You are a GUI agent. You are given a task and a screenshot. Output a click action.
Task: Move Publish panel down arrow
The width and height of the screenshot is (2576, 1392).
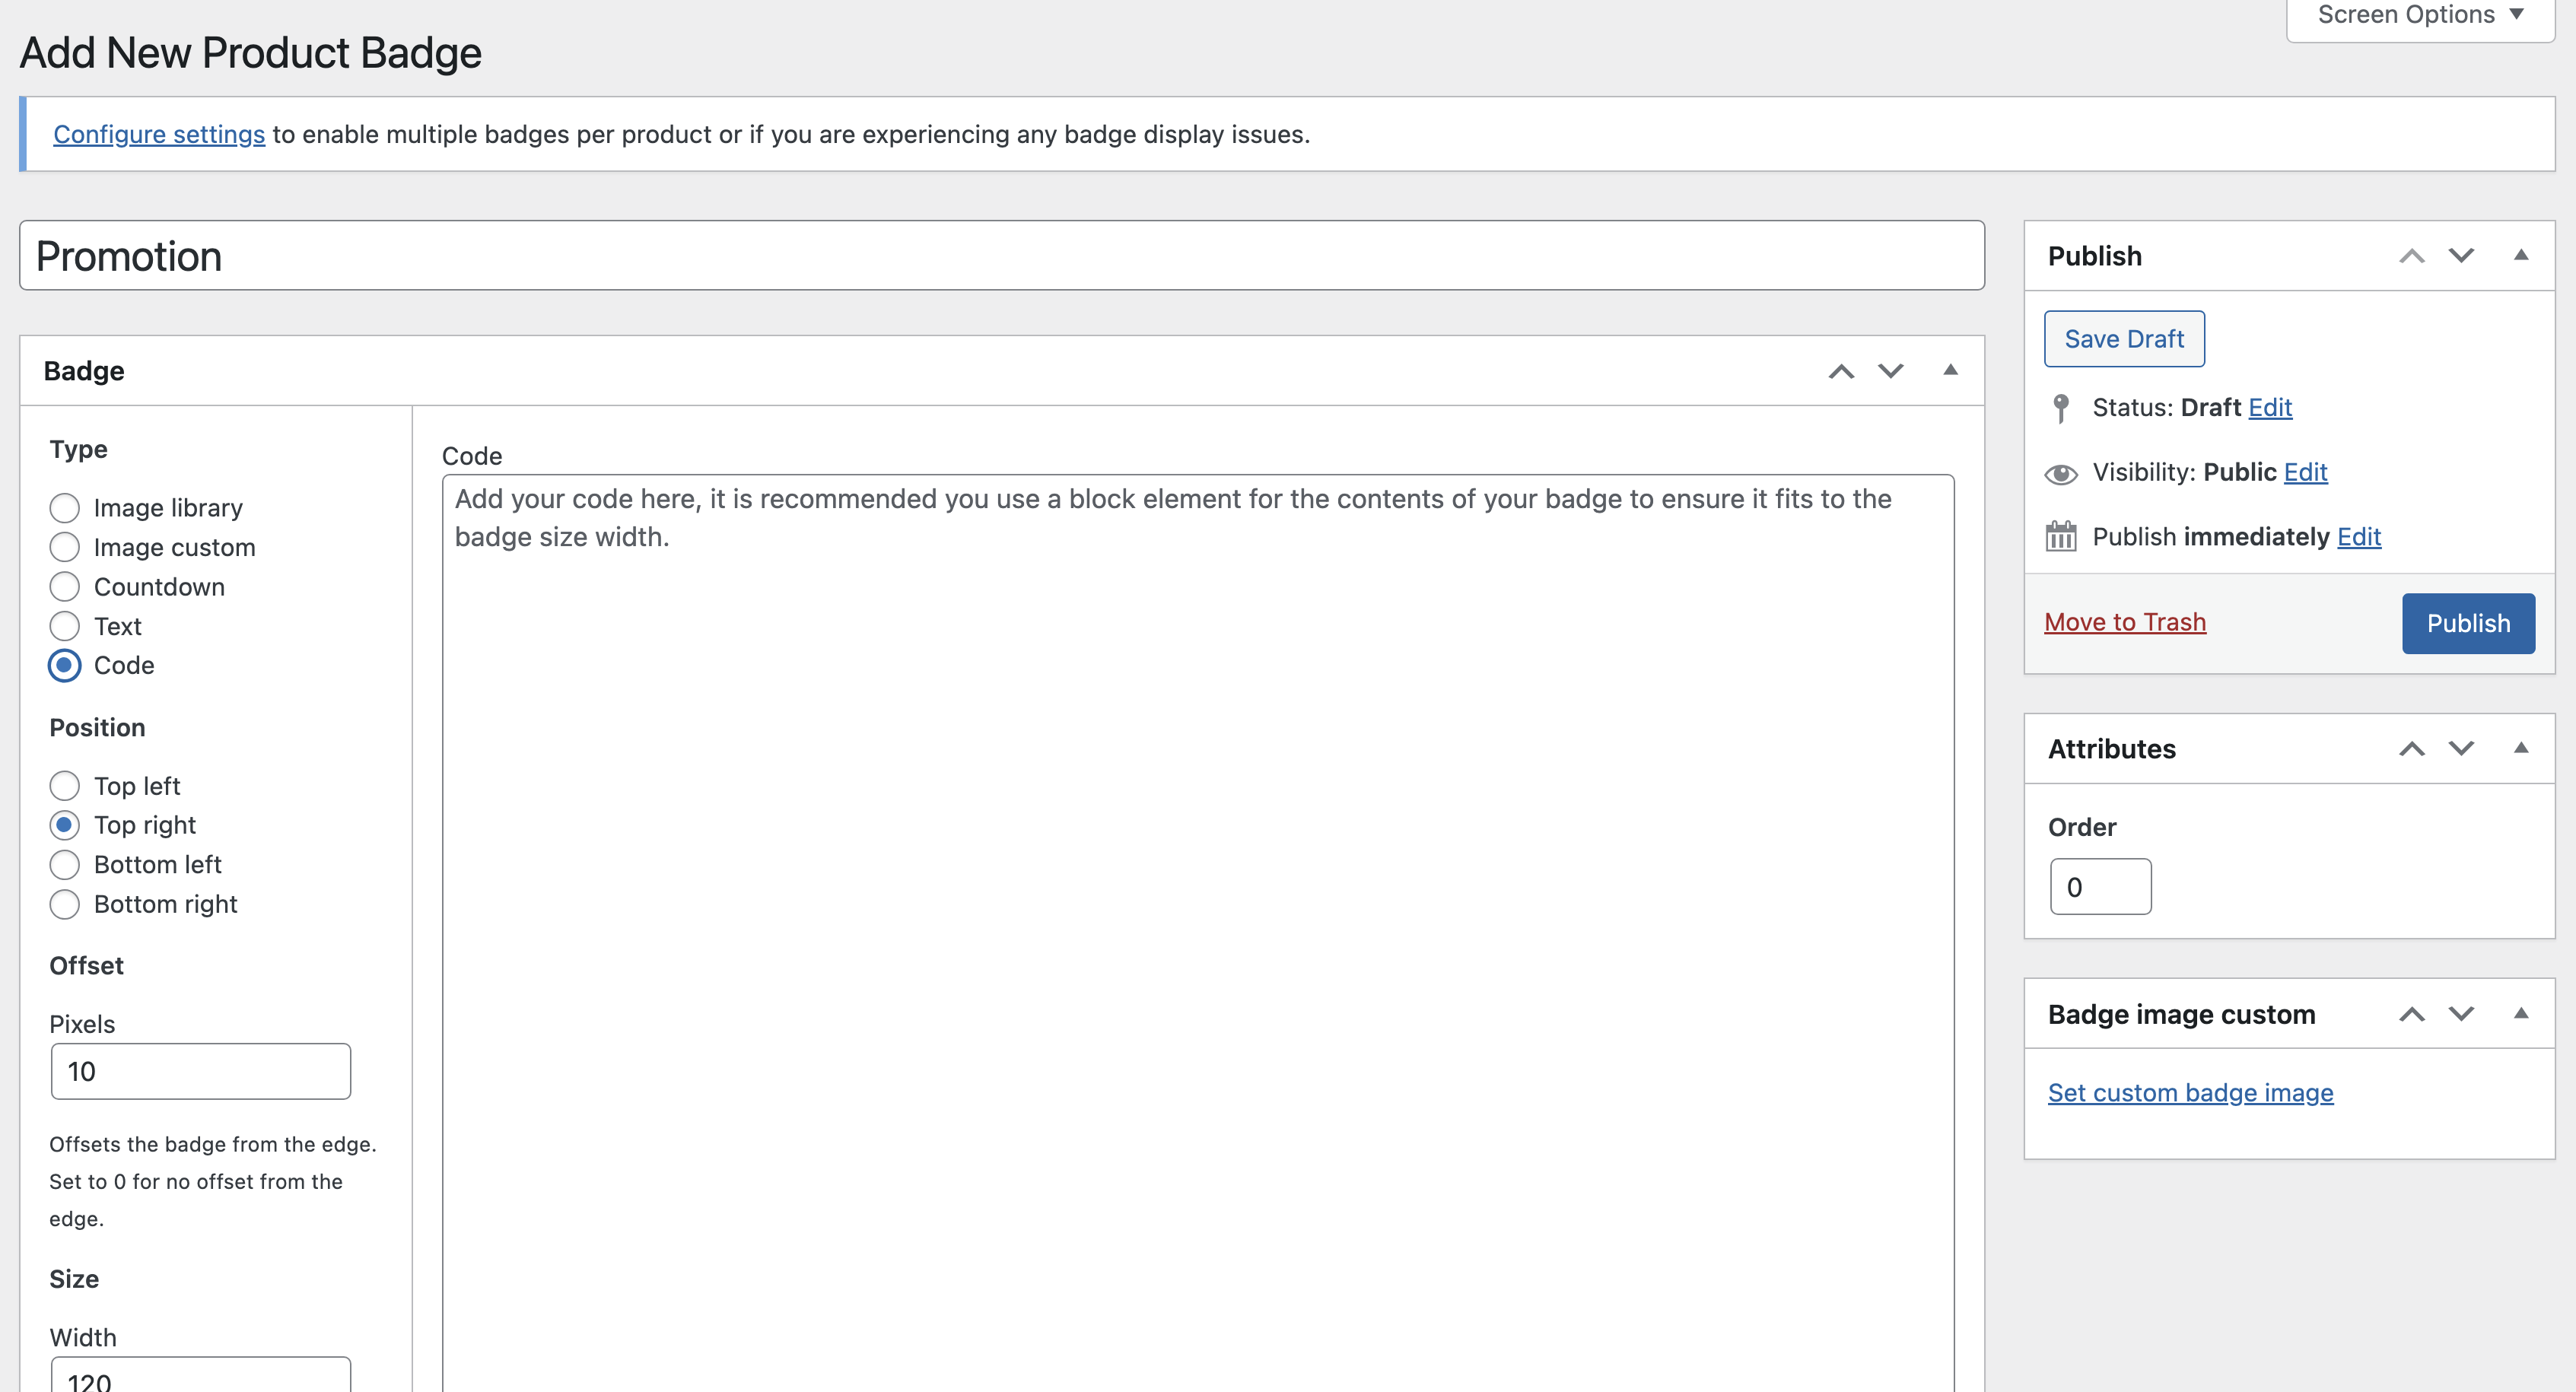point(2461,256)
